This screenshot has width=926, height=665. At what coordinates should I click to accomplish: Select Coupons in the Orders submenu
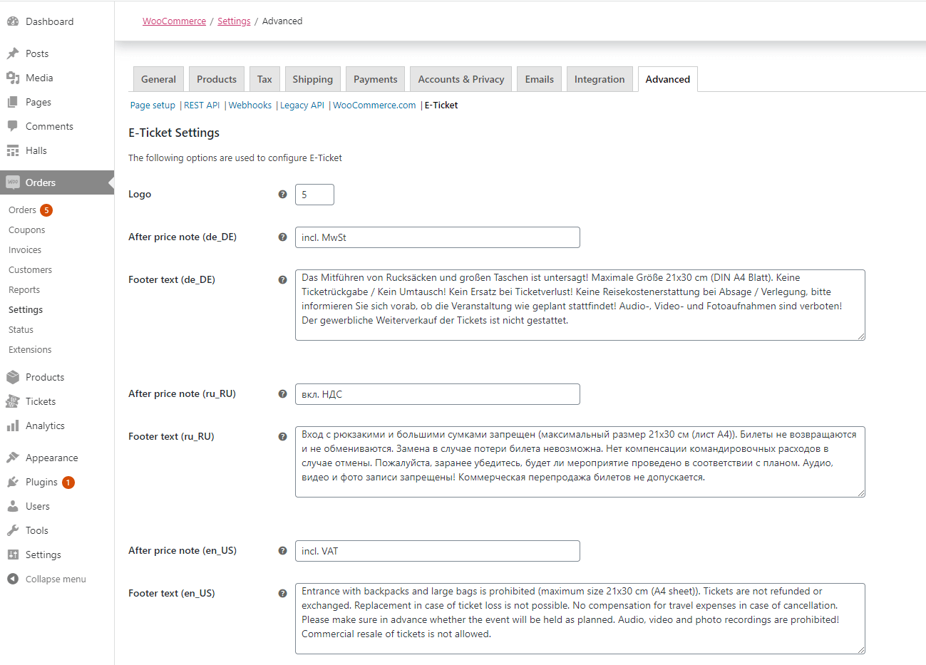coord(27,230)
